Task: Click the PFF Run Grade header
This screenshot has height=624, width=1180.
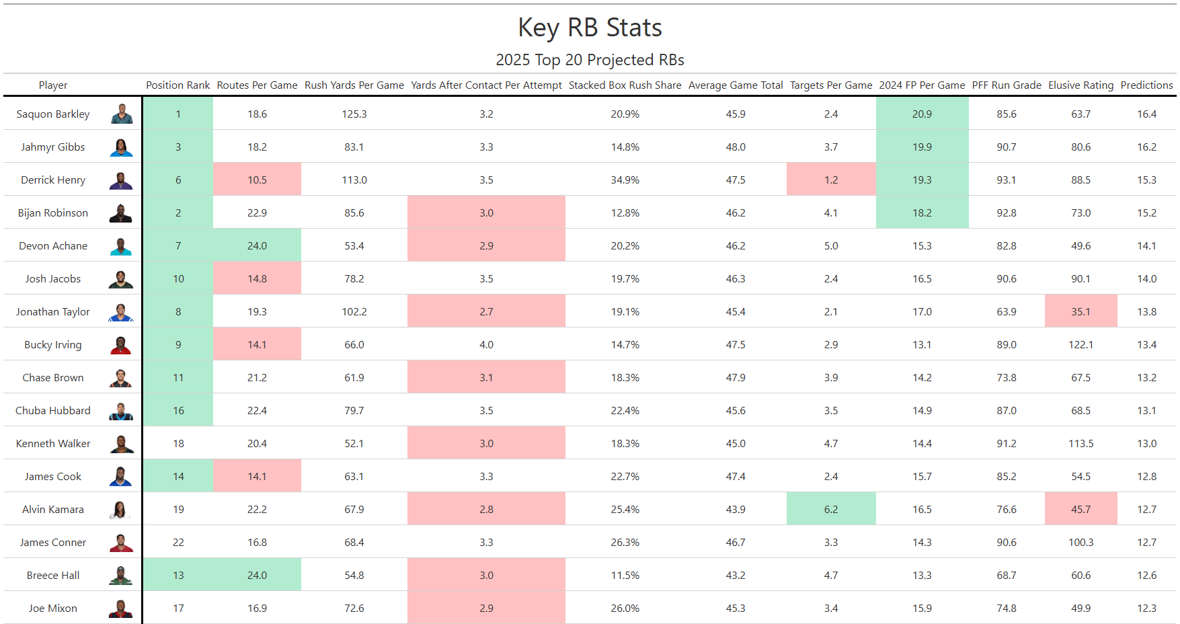Action: pyautogui.click(x=1007, y=85)
